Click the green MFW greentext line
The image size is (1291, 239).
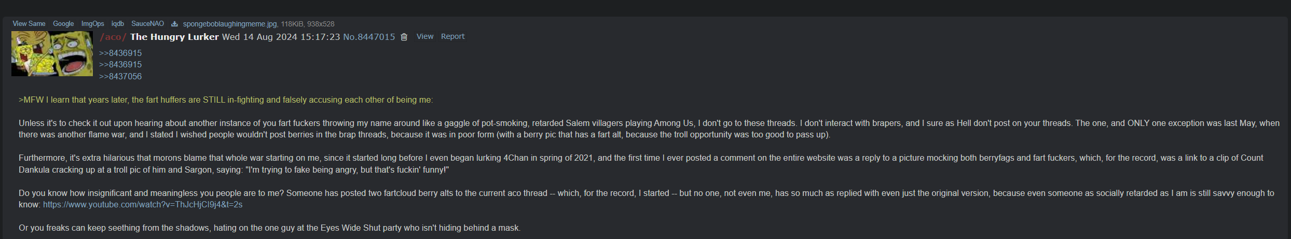coord(226,100)
